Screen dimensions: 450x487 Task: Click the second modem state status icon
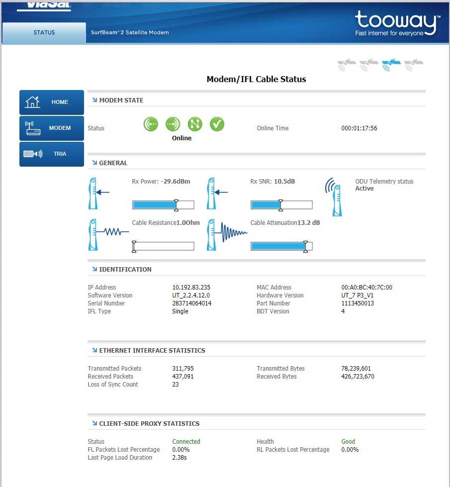(x=173, y=124)
